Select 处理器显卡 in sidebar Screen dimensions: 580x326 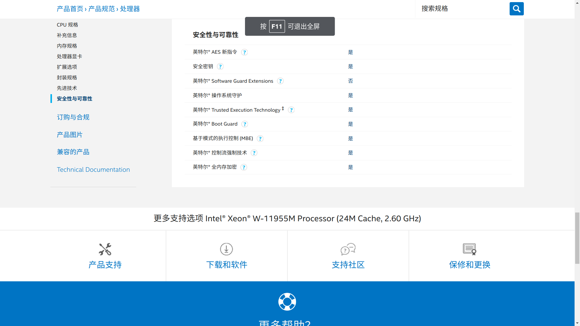point(69,56)
